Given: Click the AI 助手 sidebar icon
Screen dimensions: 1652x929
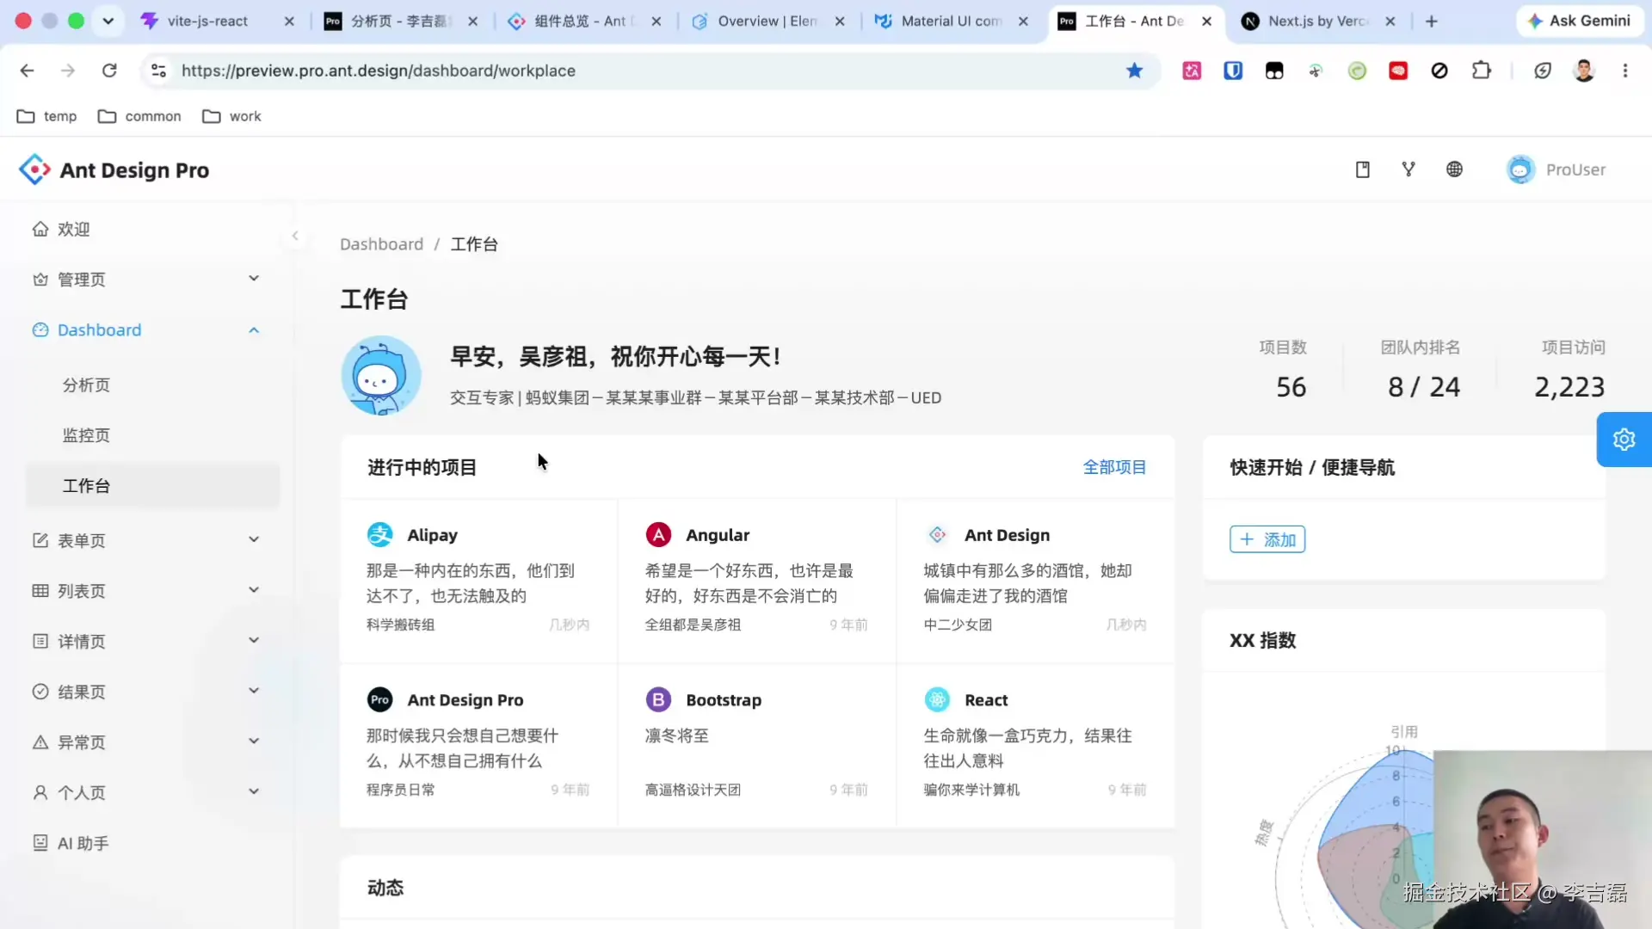Looking at the screenshot, I should coord(40,843).
